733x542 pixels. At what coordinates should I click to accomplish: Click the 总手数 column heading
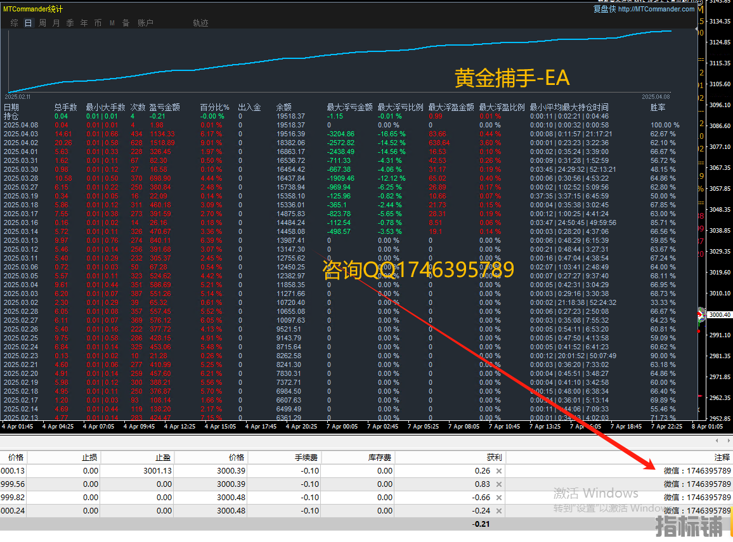(x=65, y=108)
